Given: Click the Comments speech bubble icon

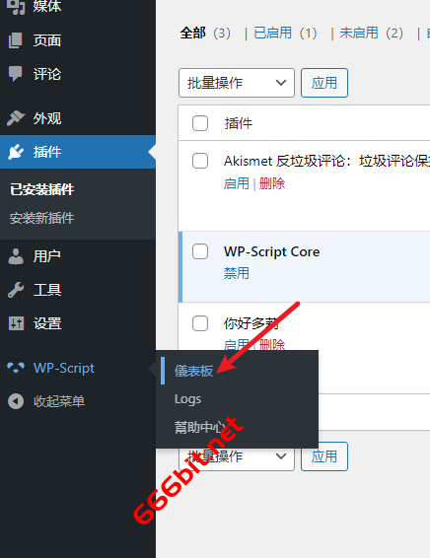Looking at the screenshot, I should pos(16,74).
